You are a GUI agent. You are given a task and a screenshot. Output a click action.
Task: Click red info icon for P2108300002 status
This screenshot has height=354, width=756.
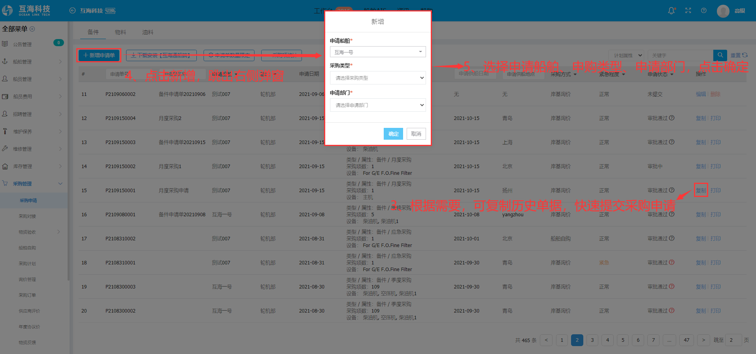[672, 310]
